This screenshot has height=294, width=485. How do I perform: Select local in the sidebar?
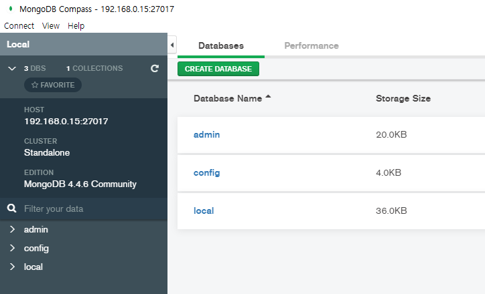(33, 267)
